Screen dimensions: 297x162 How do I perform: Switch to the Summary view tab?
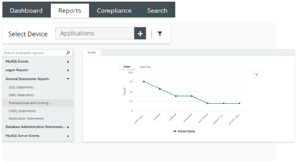point(145,67)
